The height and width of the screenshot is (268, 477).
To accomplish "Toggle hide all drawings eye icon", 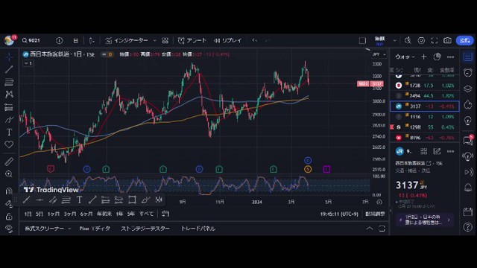I will [9, 229].
